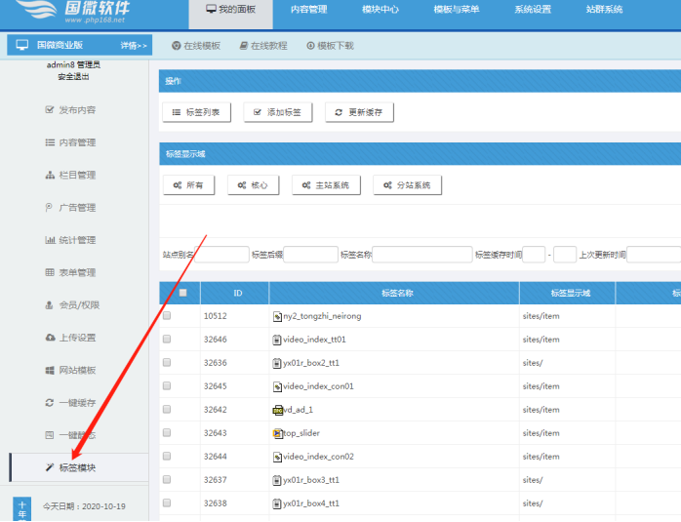Open 网站模板 in the sidebar
This screenshot has height=522, width=681.
coord(70,370)
